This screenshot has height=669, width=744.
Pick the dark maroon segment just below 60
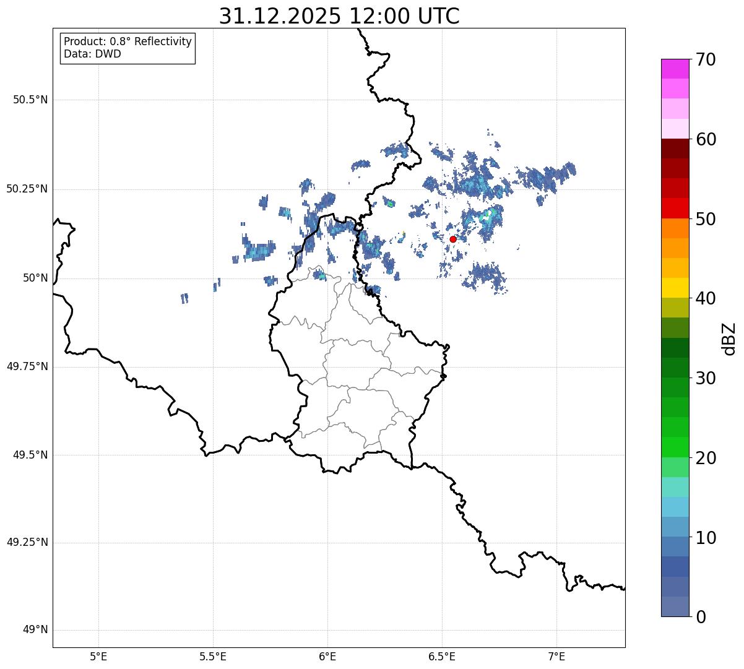675,149
